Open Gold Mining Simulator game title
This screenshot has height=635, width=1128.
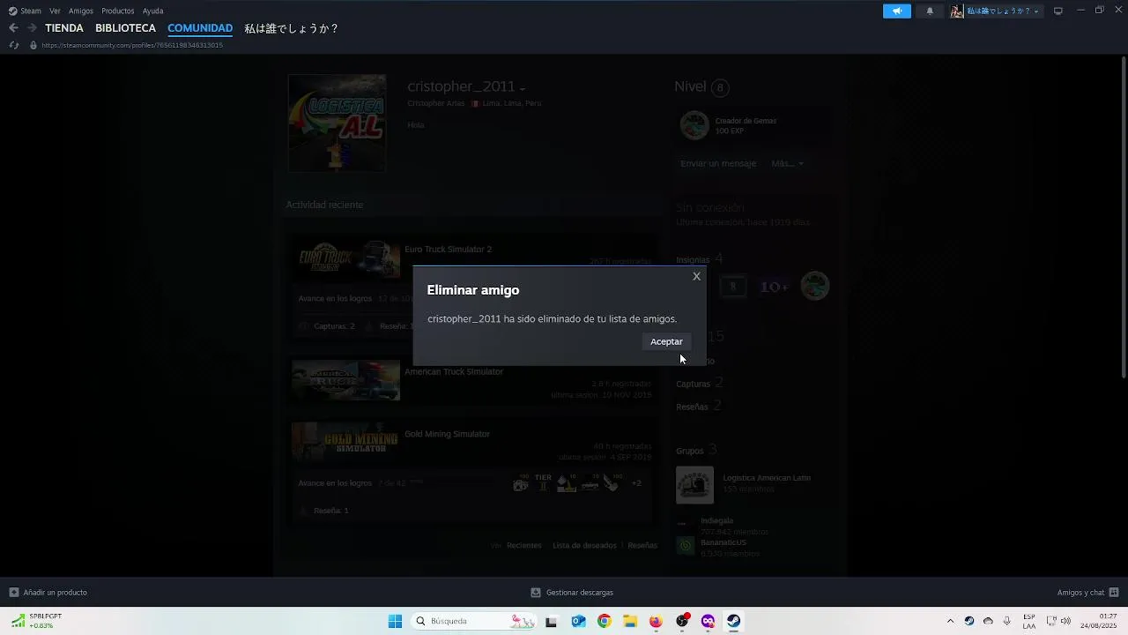[447, 434]
